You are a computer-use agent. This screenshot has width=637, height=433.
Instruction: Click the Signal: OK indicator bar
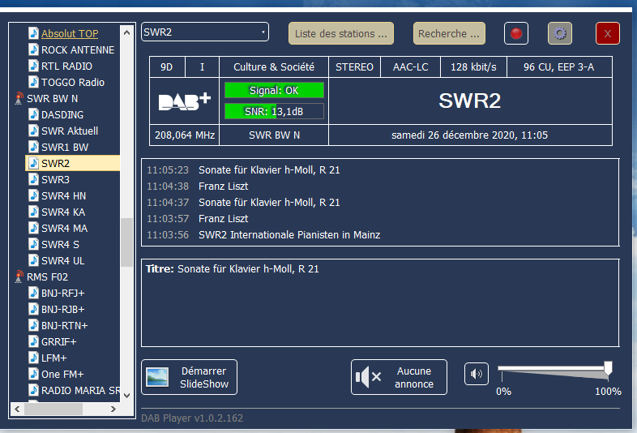click(x=274, y=90)
